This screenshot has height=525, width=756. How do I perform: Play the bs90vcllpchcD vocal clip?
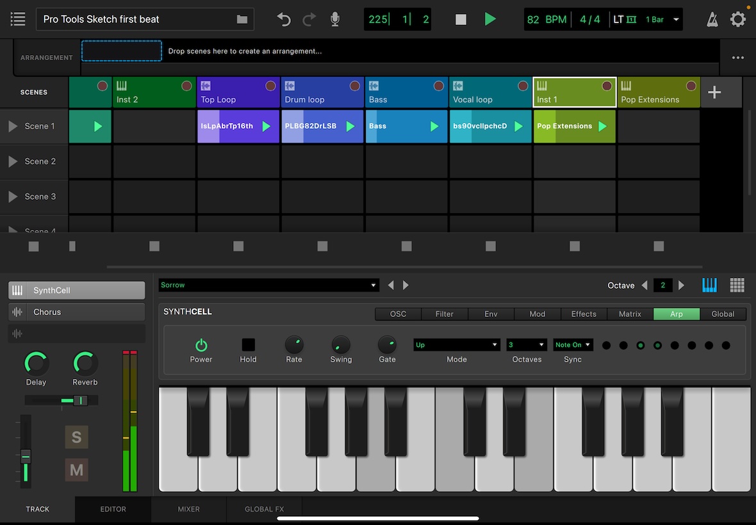point(519,126)
